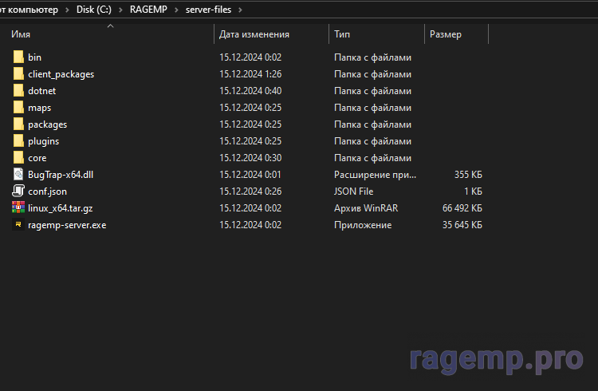Select the file name client_packages
The width and height of the screenshot is (598, 391).
[61, 74]
